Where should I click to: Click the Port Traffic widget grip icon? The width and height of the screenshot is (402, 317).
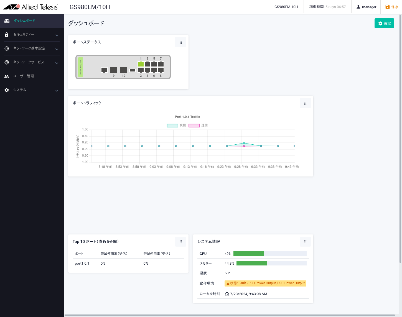(305, 103)
